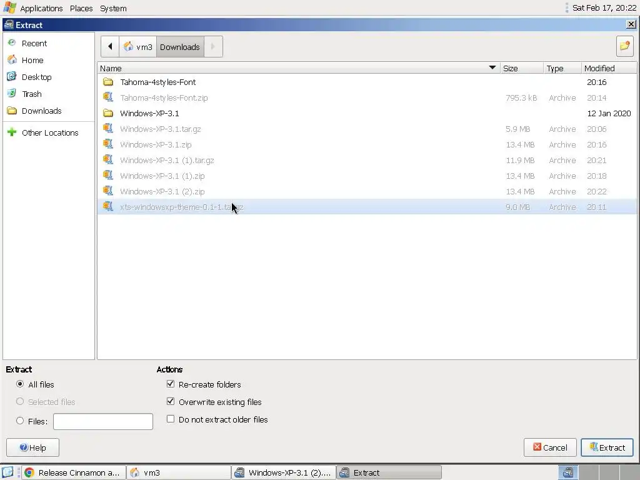
Task: Click folder icon of Tahoma-4styles-Font
Action: (108, 82)
